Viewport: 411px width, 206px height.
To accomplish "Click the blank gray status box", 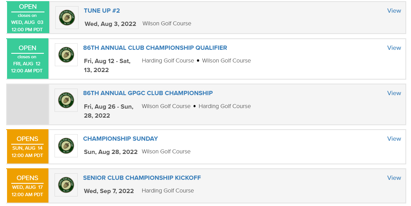I will tap(28, 104).
